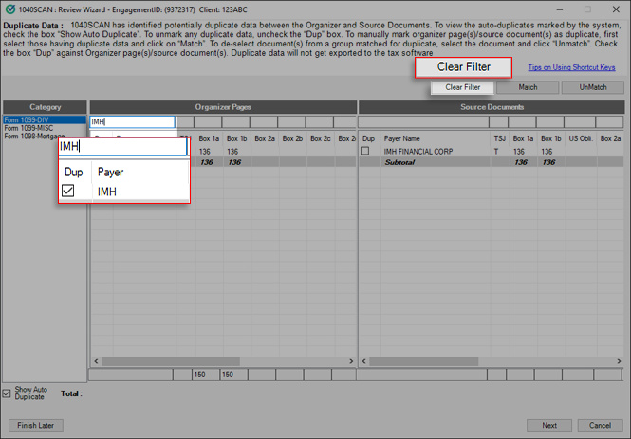Click the Organizer Pages filter field containing IMH
The width and height of the screenshot is (631, 439).
point(133,121)
